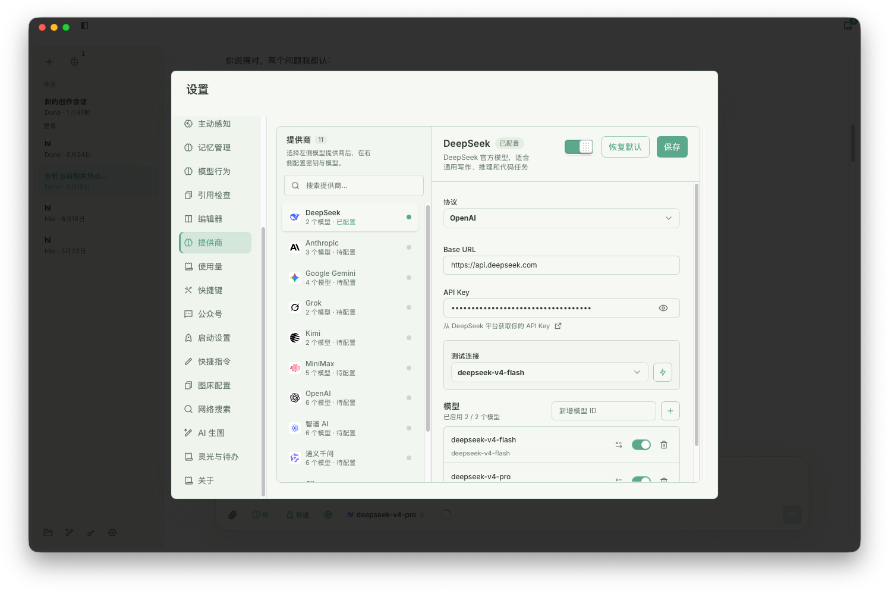Open 使用量 settings section
888x591 pixels.
coord(215,266)
